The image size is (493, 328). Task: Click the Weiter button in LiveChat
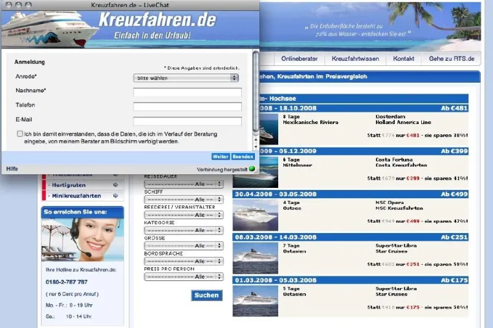(x=221, y=156)
